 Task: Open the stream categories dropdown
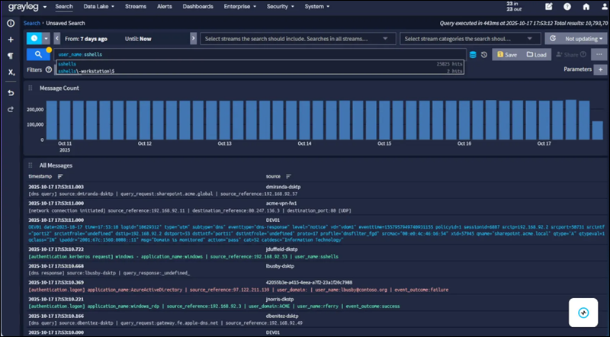pos(470,39)
